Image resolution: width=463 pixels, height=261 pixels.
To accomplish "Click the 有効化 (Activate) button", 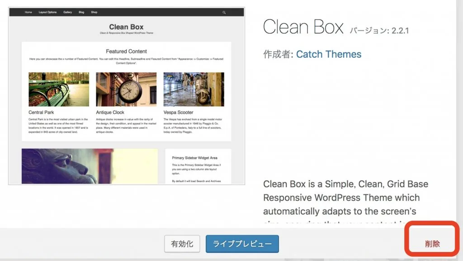I will (x=182, y=243).
